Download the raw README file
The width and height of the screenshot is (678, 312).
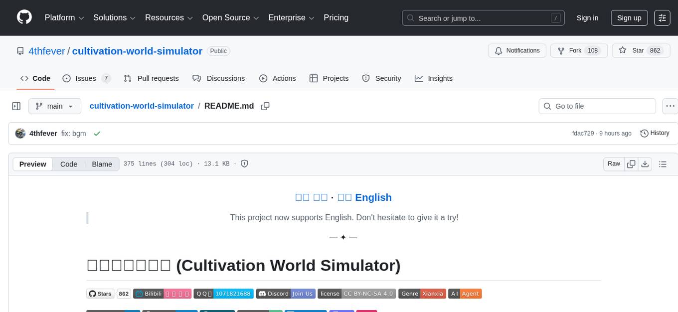(645, 163)
